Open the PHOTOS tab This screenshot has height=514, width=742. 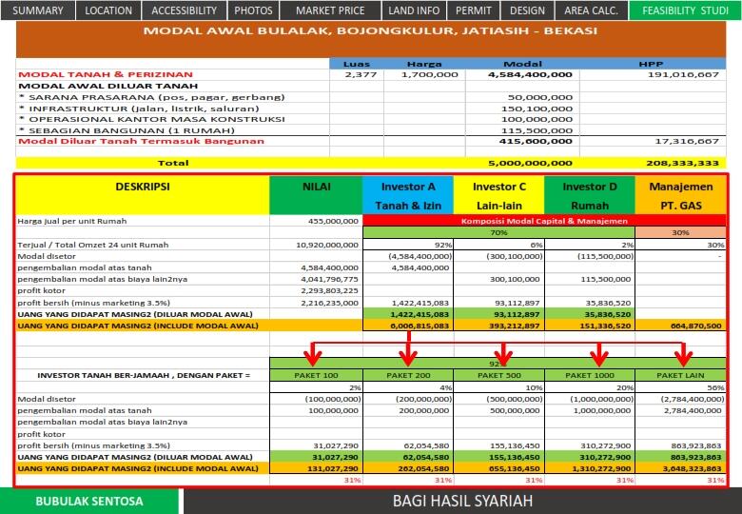click(253, 10)
